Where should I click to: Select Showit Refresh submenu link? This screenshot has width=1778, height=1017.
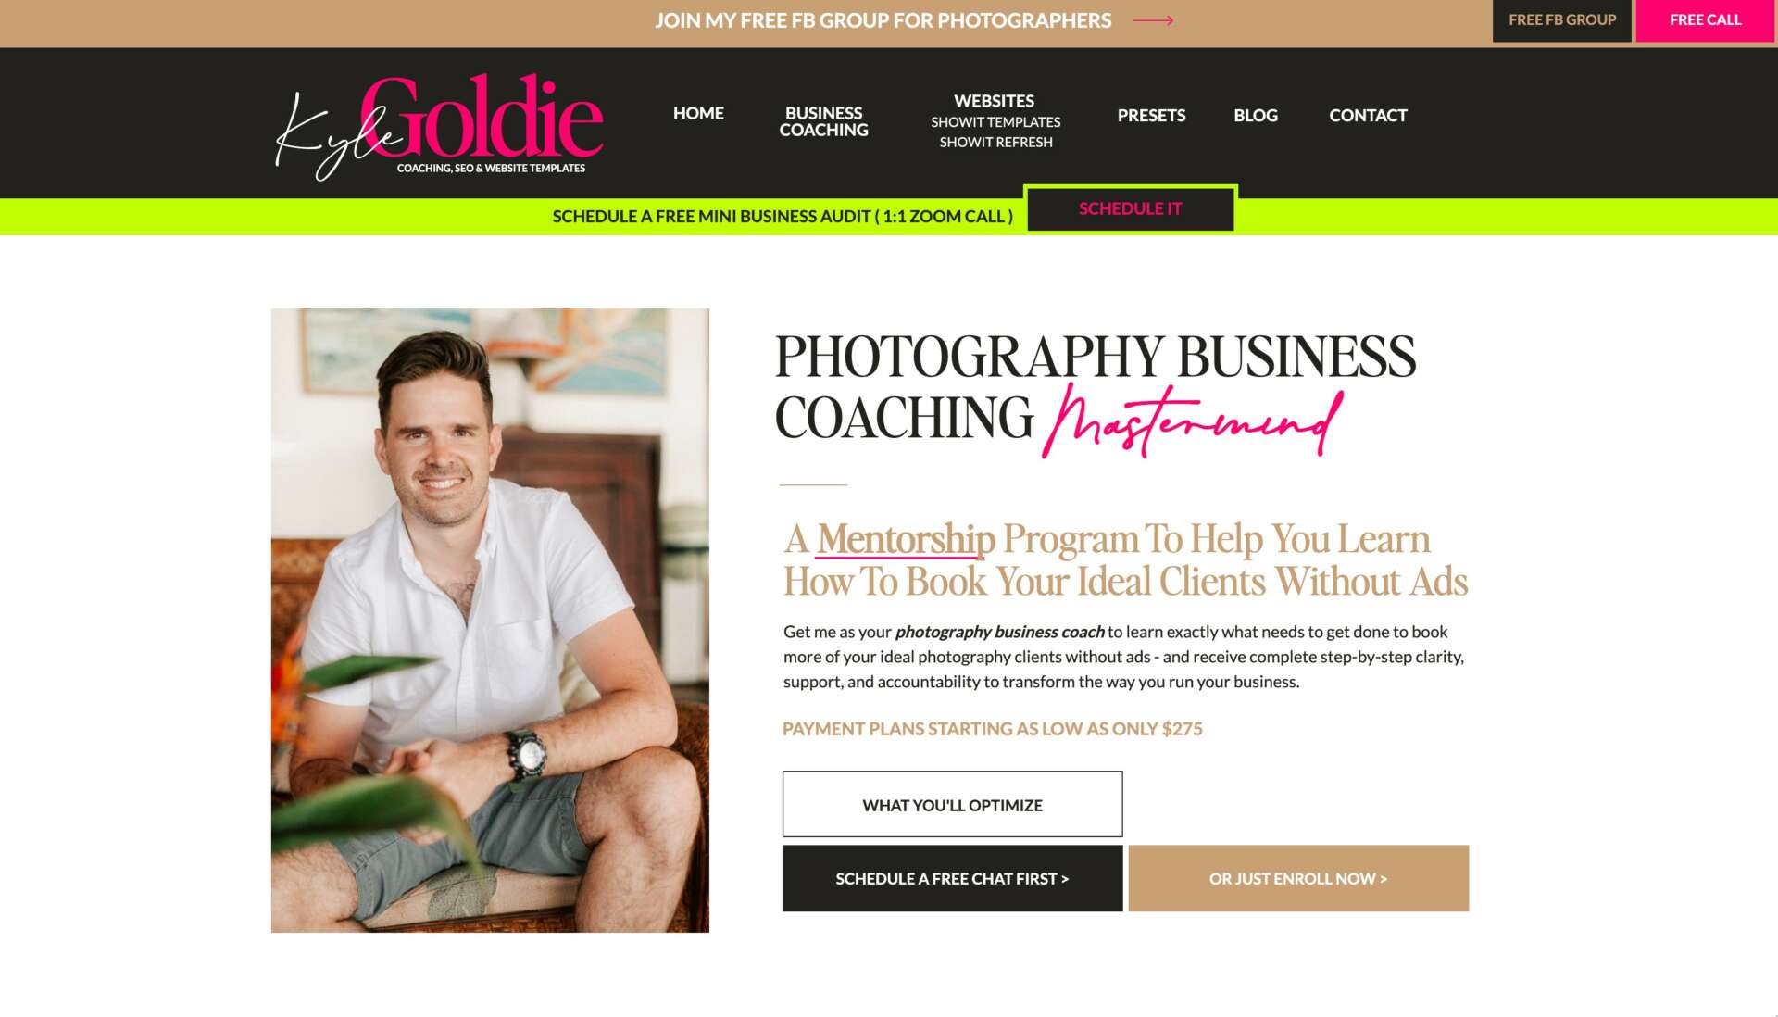[x=995, y=143]
